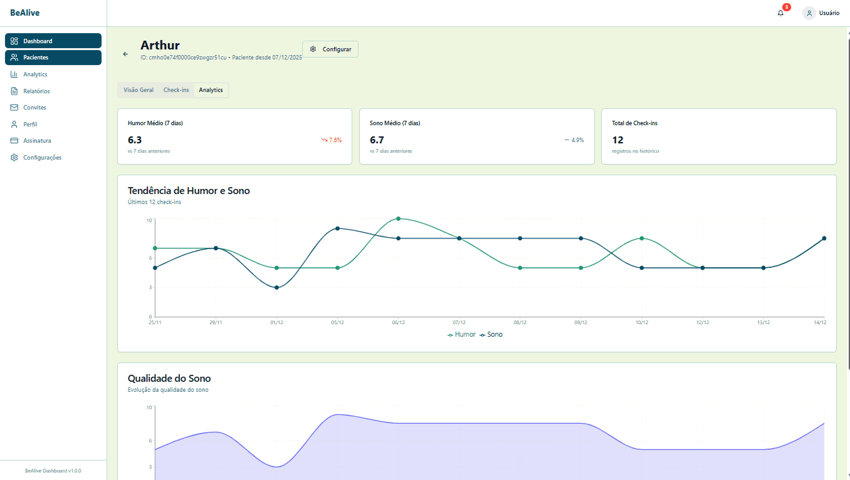Select the Pacientes icon in the sidebar
Screen dimensions: 850x480
tap(14, 57)
